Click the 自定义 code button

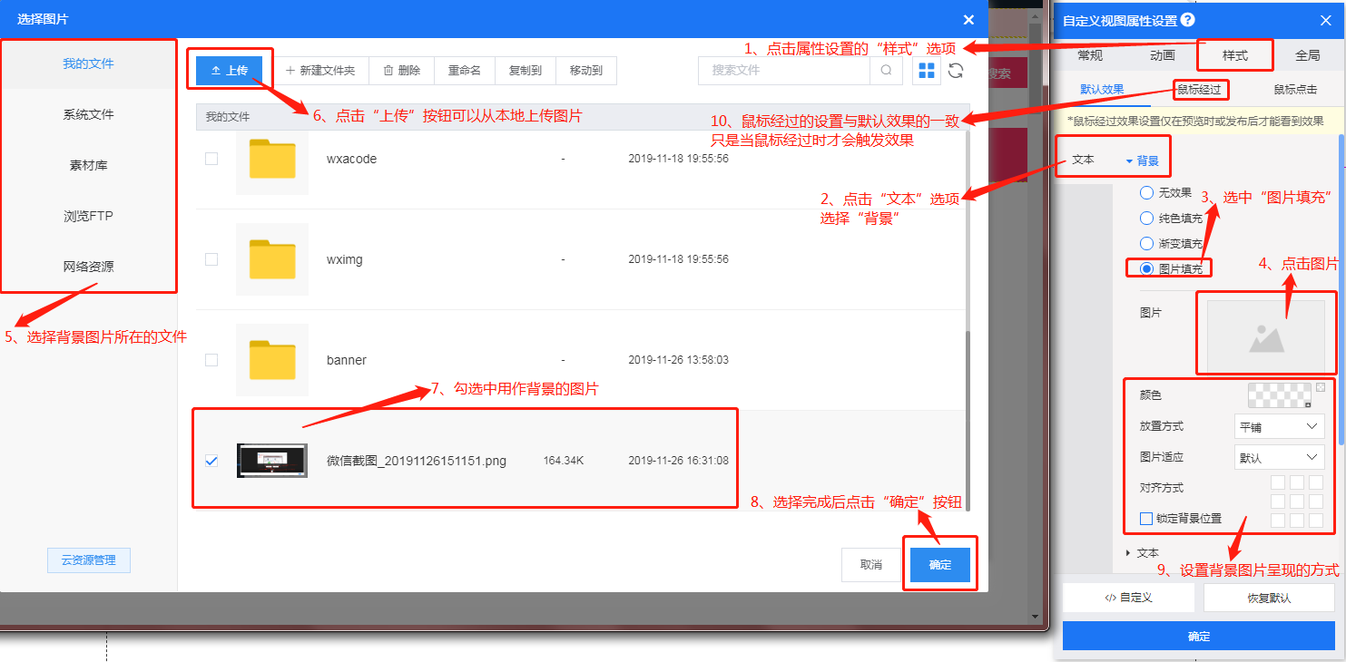click(x=1128, y=598)
